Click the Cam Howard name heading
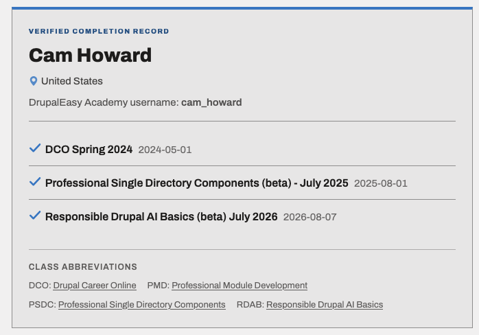479x335 pixels. click(90, 56)
